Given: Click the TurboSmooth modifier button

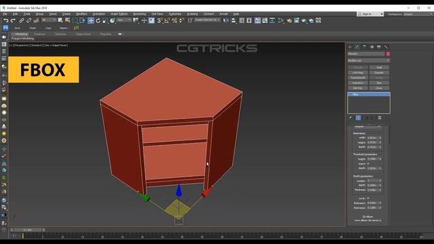Looking at the screenshot, I should (x=358, y=78).
